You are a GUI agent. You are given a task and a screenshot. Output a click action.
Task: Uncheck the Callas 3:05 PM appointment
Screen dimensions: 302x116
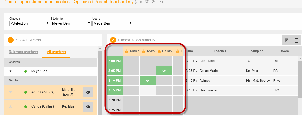[x=164, y=71]
